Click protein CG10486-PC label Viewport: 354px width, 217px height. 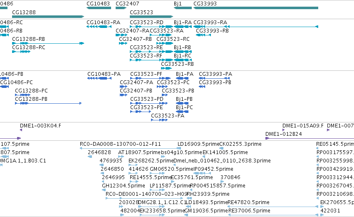[x=16, y=82]
